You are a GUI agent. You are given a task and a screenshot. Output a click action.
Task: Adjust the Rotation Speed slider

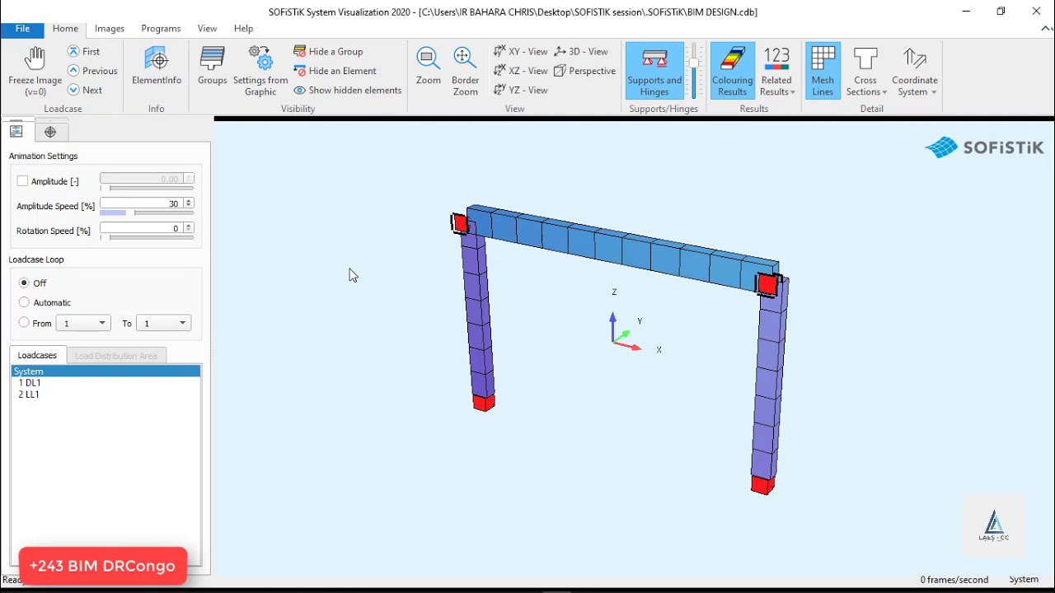147,237
